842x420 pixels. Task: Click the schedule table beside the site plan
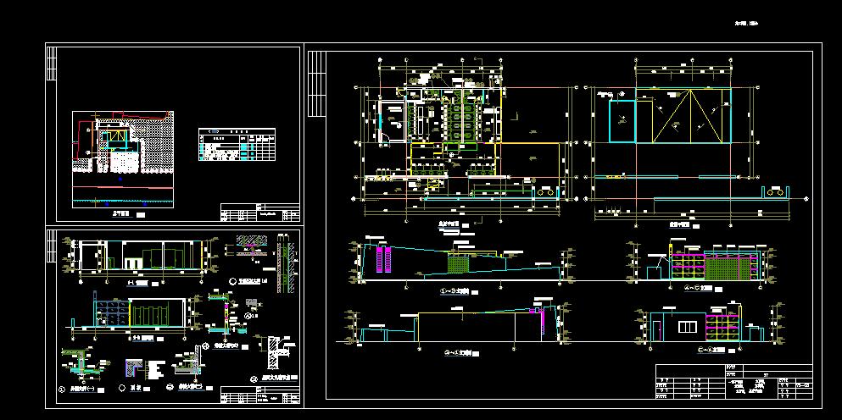tap(237, 144)
